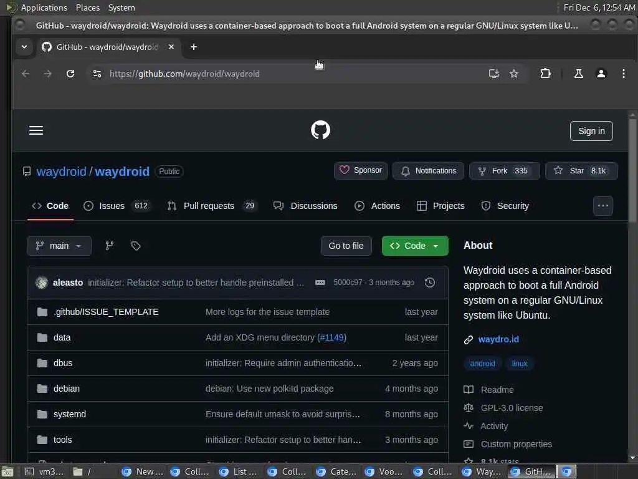Screen dimensions: 638x479
Task: Go forward in browser history
Action: (47, 74)
